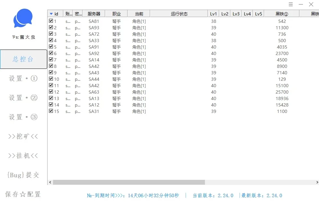Sort by 服务器 column header
Image resolution: width=319 pixels, height=203 pixels.
tap(94, 14)
